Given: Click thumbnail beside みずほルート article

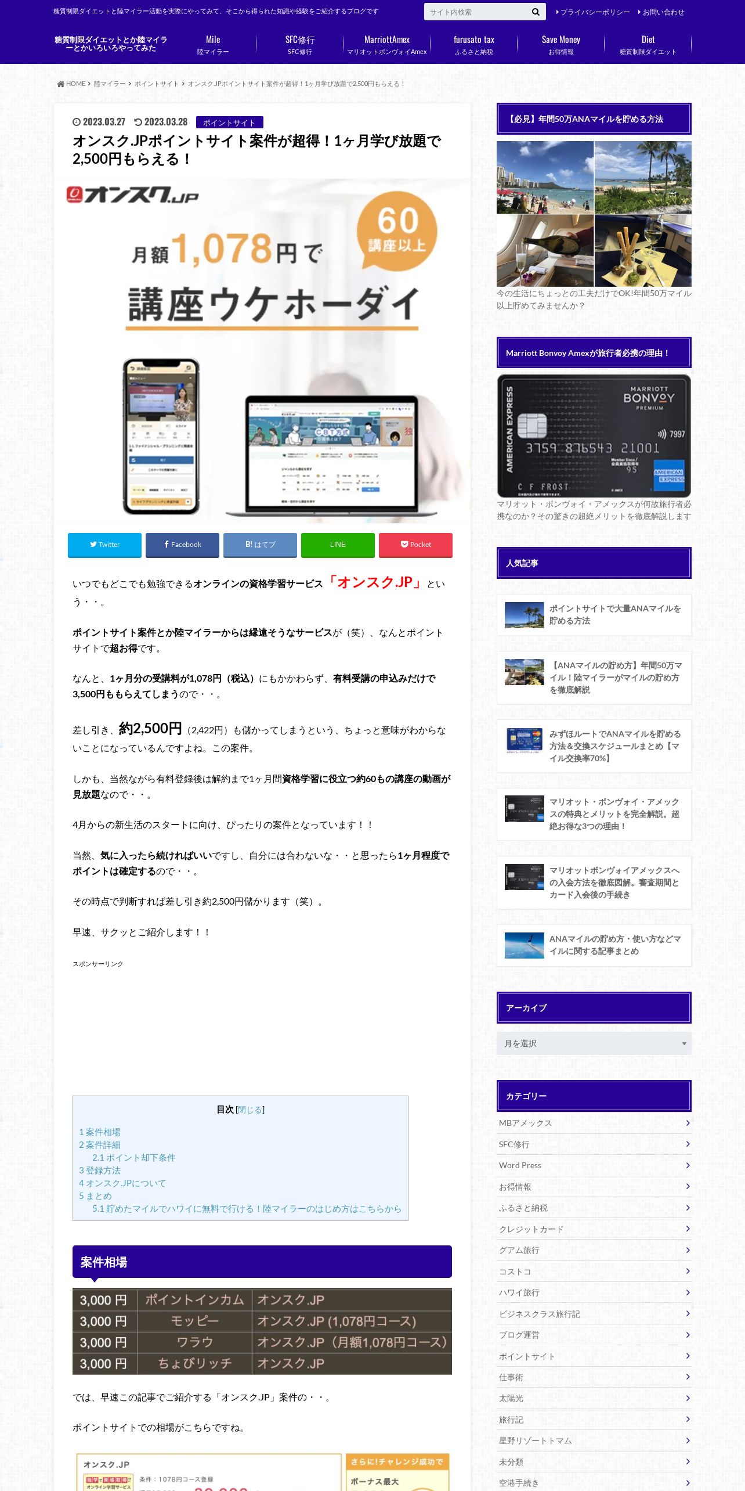Looking at the screenshot, I should pos(525,741).
